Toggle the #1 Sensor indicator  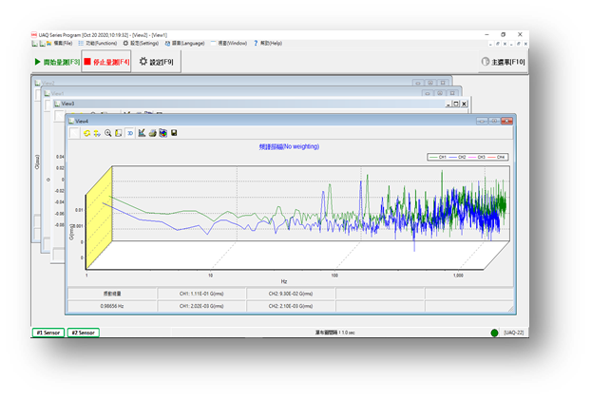click(50, 333)
